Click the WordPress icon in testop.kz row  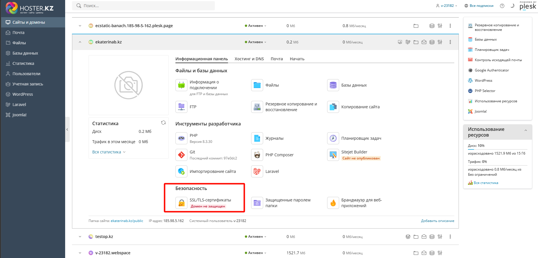[x=408, y=237]
